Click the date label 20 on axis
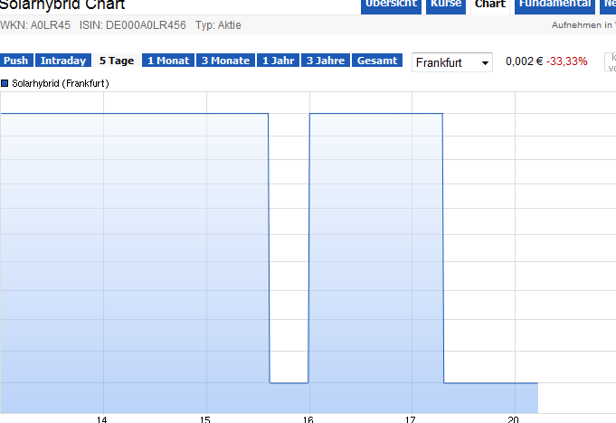This screenshot has width=616, height=423. click(514, 418)
